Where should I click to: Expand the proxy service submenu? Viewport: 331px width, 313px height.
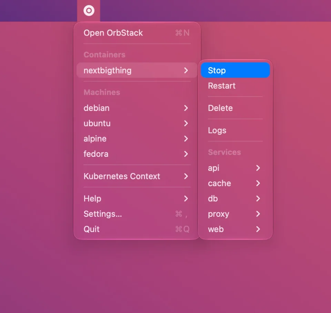[235, 214]
